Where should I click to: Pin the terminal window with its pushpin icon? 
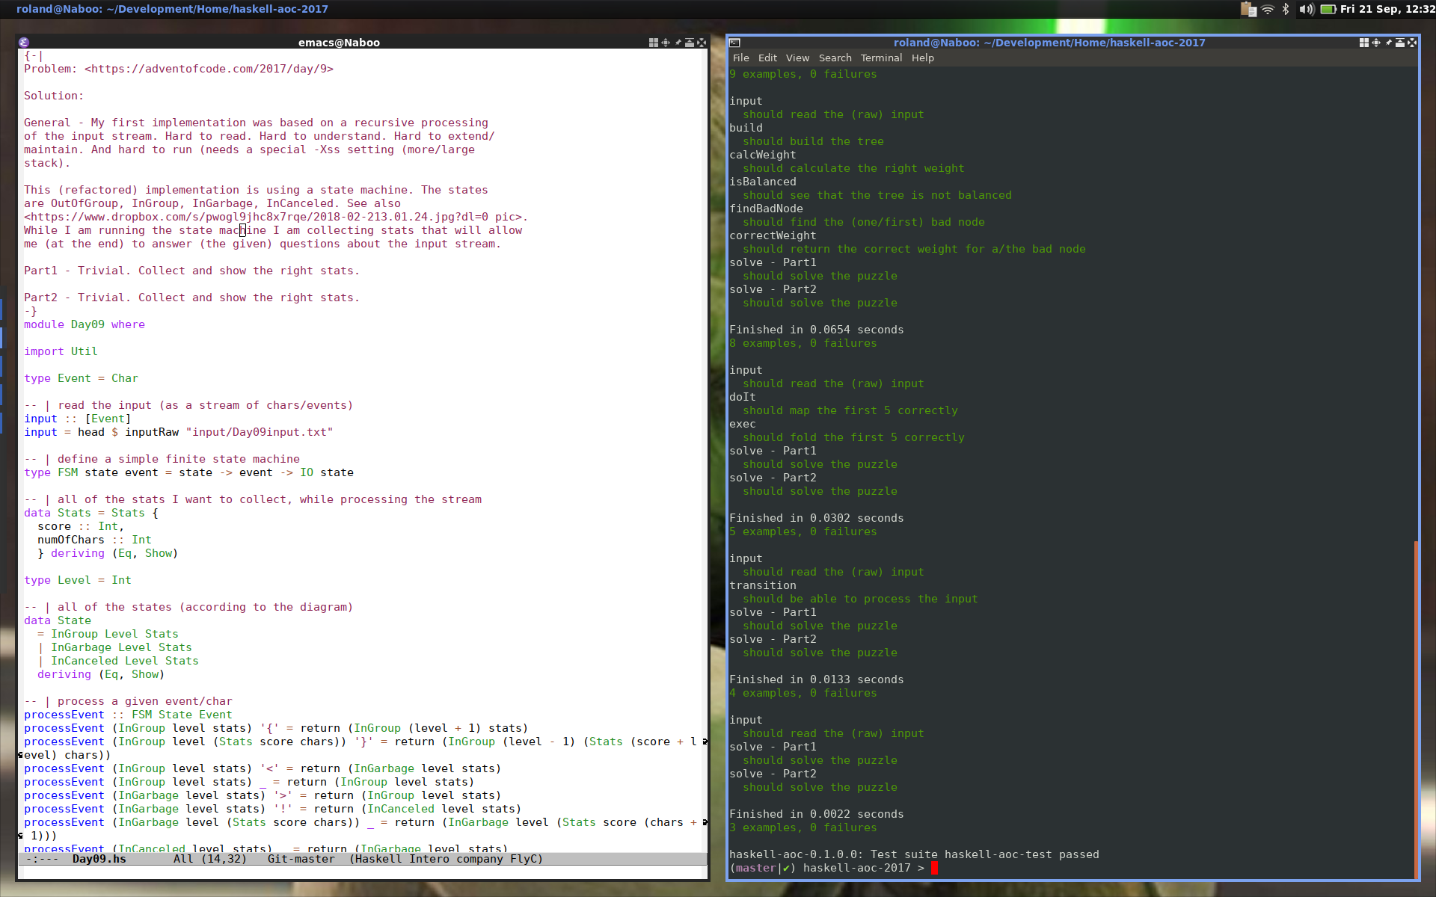click(x=1388, y=43)
